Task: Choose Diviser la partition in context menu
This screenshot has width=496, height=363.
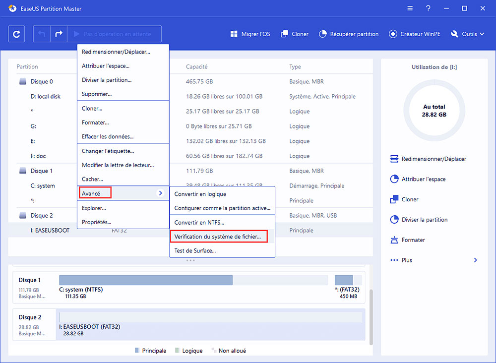Action: (x=123, y=80)
